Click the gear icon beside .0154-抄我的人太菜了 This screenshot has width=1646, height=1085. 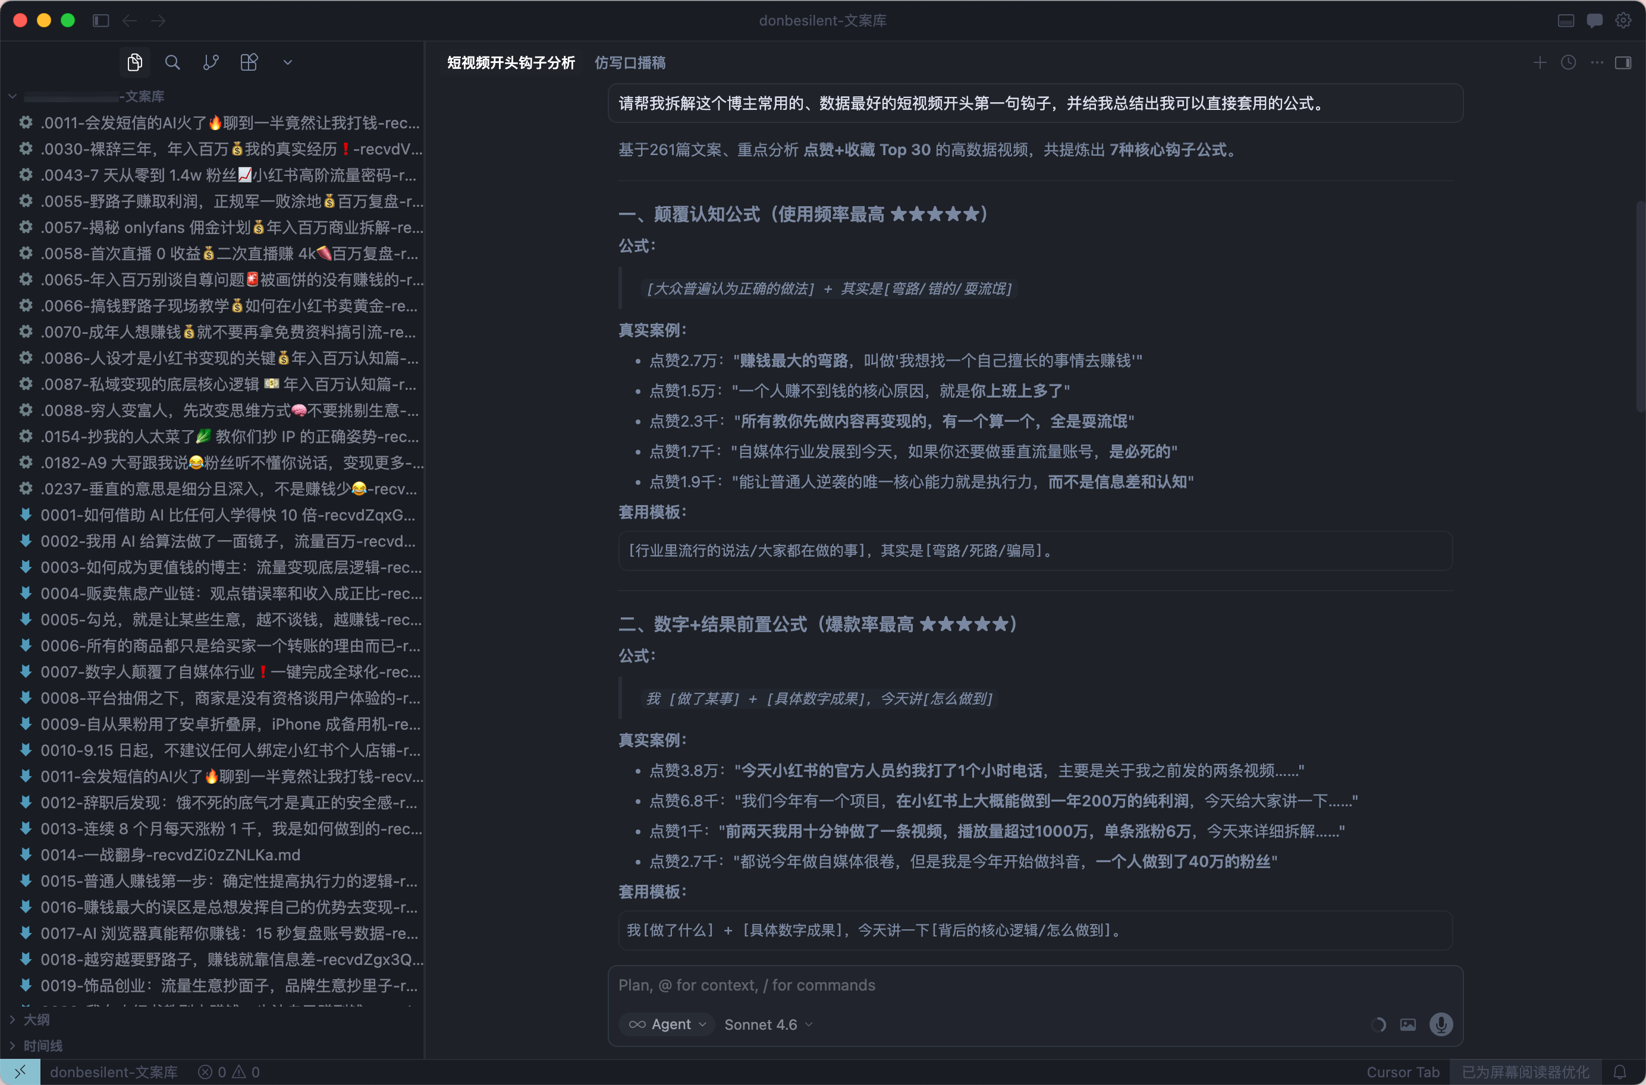point(26,436)
